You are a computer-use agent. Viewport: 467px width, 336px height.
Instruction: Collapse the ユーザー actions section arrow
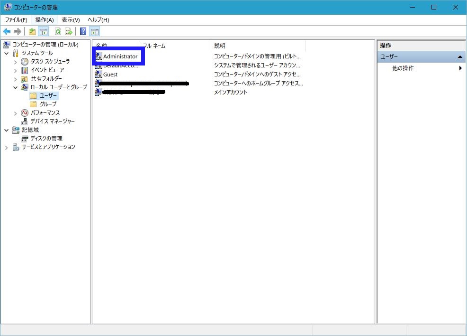[460, 56]
